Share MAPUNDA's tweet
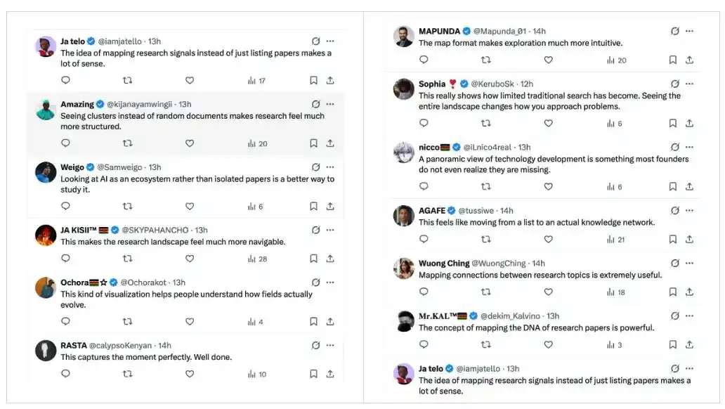This screenshot has height=409, width=725. click(x=689, y=60)
